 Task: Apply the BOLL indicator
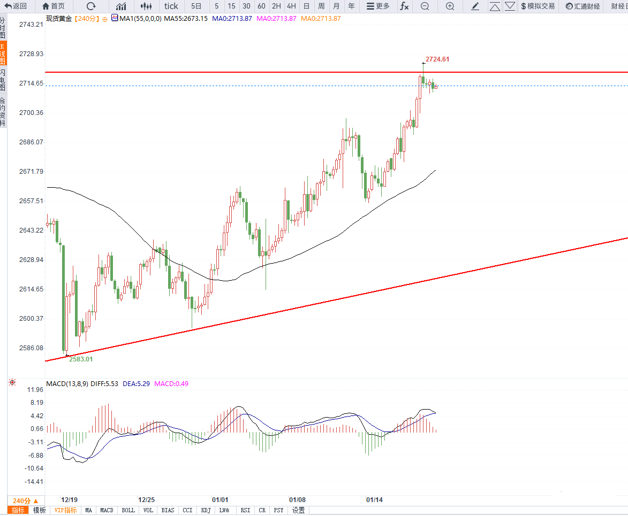pos(128,510)
